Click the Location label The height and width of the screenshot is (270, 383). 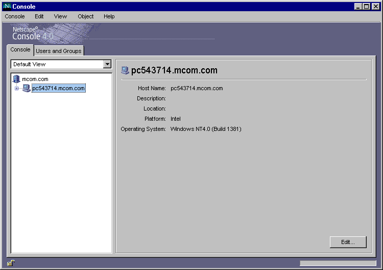coord(154,109)
